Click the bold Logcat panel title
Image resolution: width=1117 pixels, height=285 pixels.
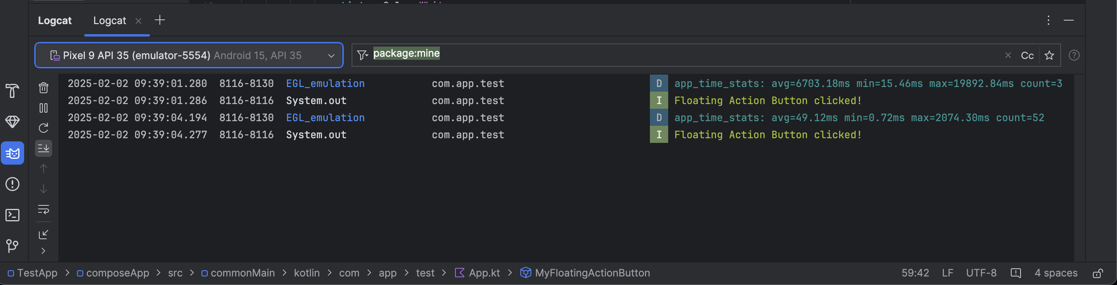coord(54,20)
